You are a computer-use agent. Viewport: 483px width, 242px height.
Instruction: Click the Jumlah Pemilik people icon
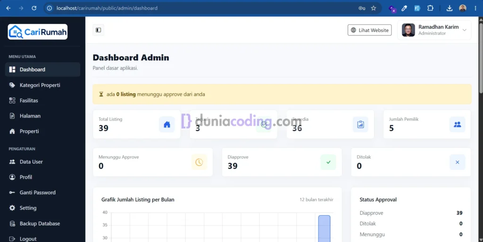click(x=458, y=125)
